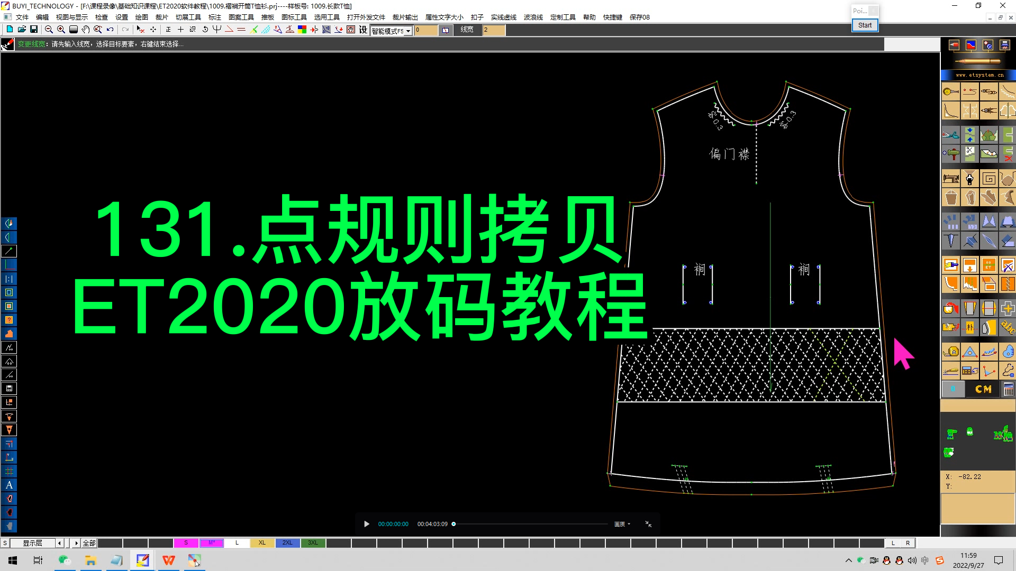Click the 显示层 display layer button
Image resolution: width=1016 pixels, height=571 pixels.
(x=32, y=543)
